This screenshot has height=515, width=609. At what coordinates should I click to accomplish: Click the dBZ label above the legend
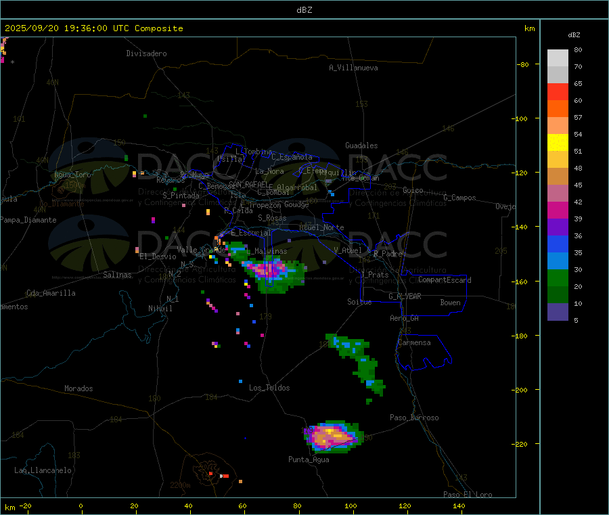coord(574,35)
